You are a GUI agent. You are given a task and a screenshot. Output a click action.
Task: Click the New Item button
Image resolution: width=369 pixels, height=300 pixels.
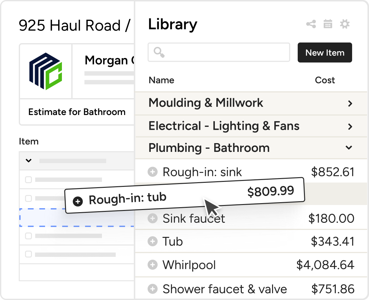click(x=325, y=52)
